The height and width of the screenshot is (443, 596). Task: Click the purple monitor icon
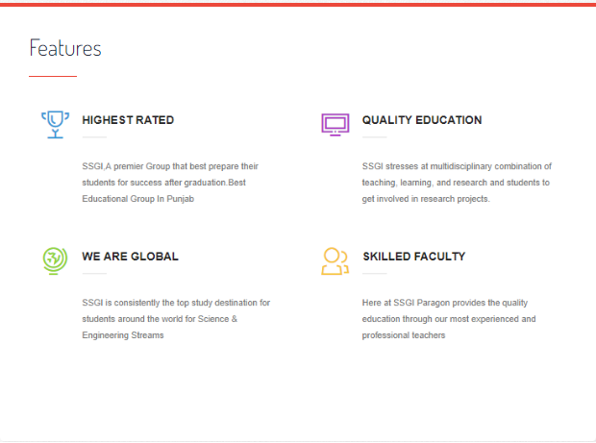[x=335, y=124]
